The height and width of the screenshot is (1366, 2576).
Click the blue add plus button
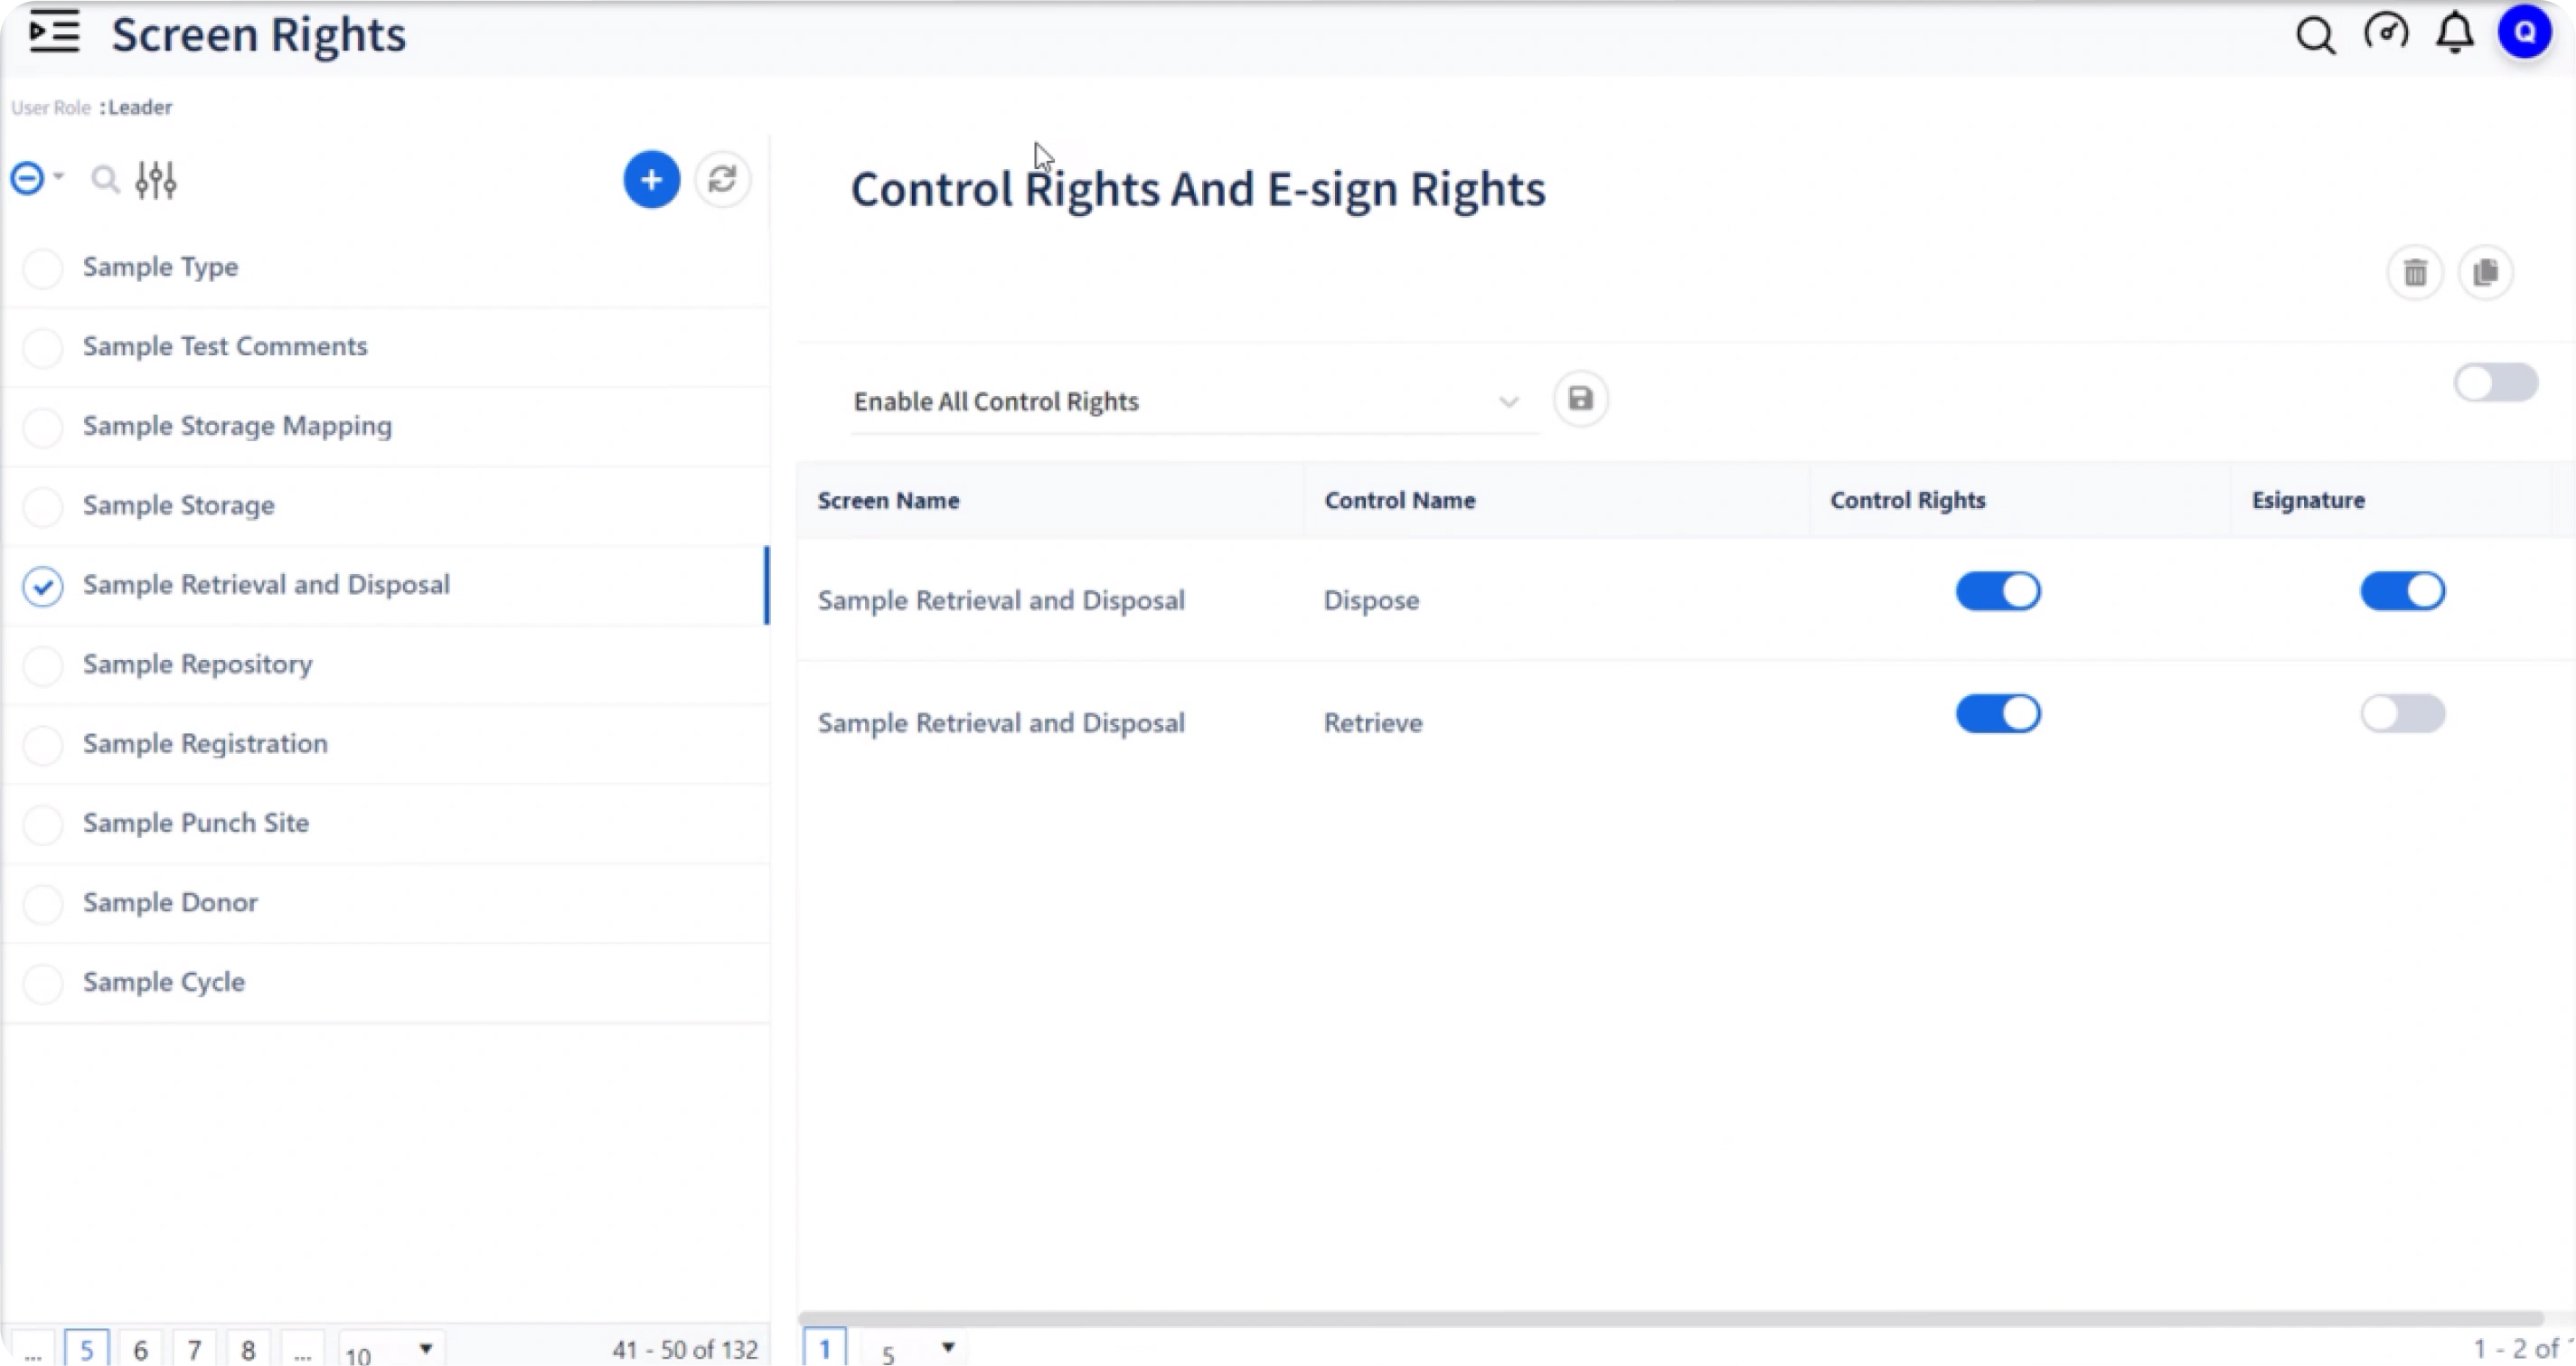(652, 180)
